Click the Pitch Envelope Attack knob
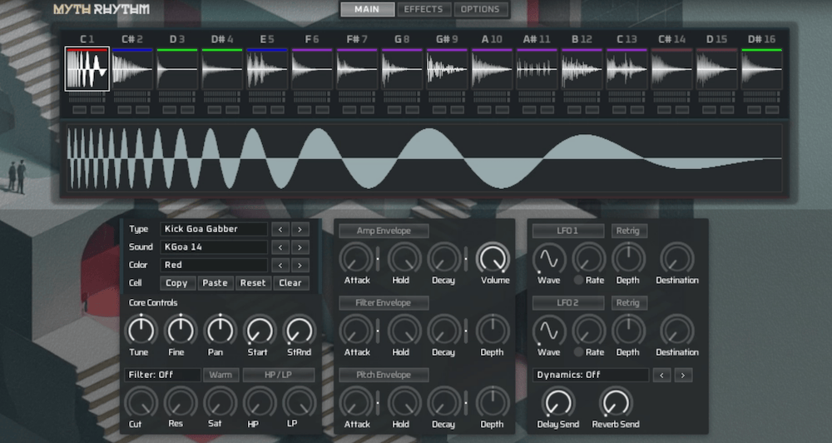The width and height of the screenshot is (832, 443). point(357,402)
